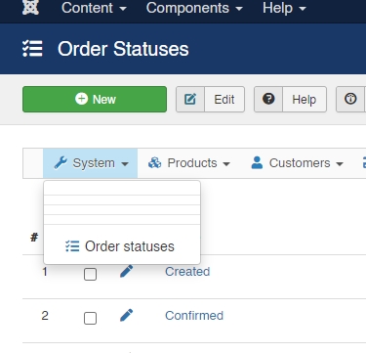Open the Created status link

(187, 272)
